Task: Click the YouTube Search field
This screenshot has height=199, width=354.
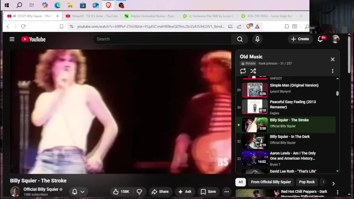Action: [x=162, y=39]
